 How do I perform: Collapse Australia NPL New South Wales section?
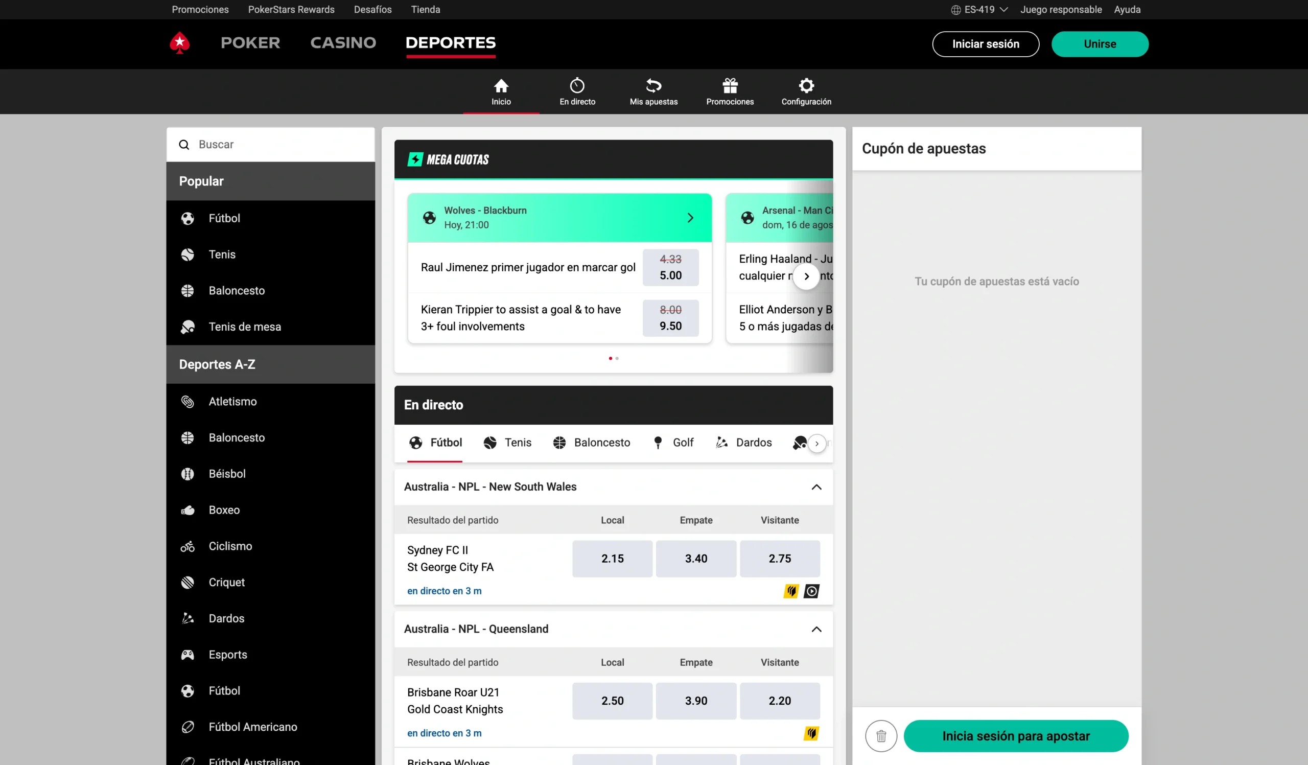pos(816,487)
